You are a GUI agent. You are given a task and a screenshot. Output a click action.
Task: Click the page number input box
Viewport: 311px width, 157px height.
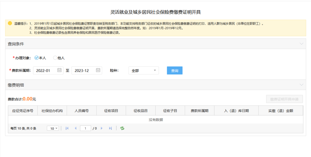(85, 128)
